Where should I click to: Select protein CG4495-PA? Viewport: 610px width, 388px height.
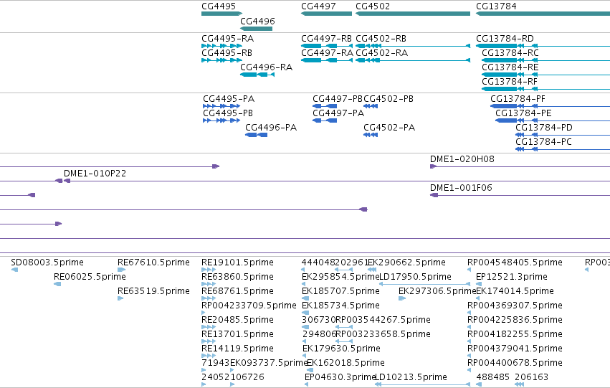(x=229, y=99)
